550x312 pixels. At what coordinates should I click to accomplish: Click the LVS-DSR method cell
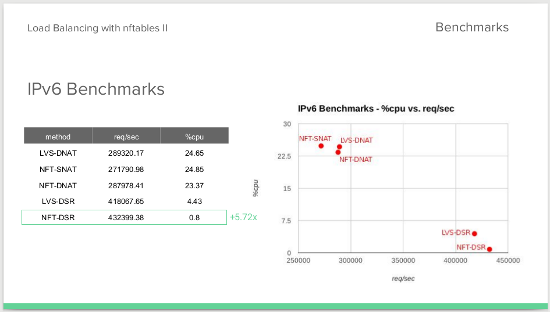click(58, 202)
